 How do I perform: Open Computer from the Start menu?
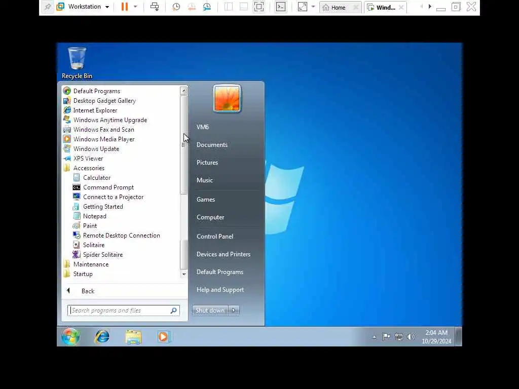(210, 217)
